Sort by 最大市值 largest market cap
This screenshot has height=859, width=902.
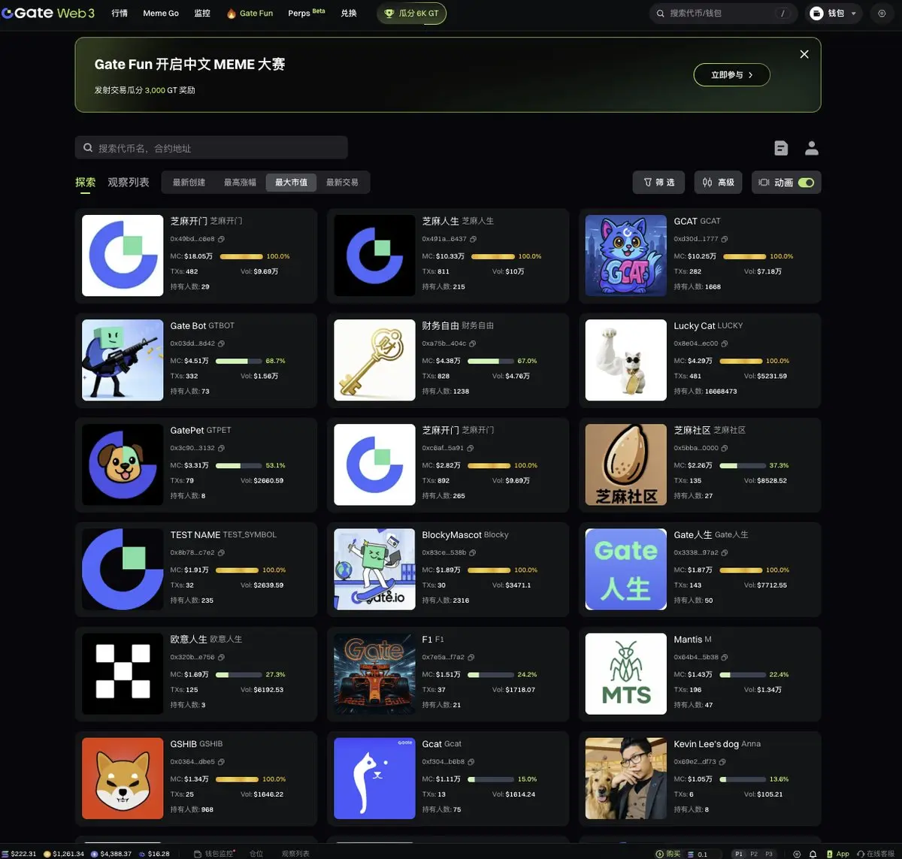tap(291, 183)
